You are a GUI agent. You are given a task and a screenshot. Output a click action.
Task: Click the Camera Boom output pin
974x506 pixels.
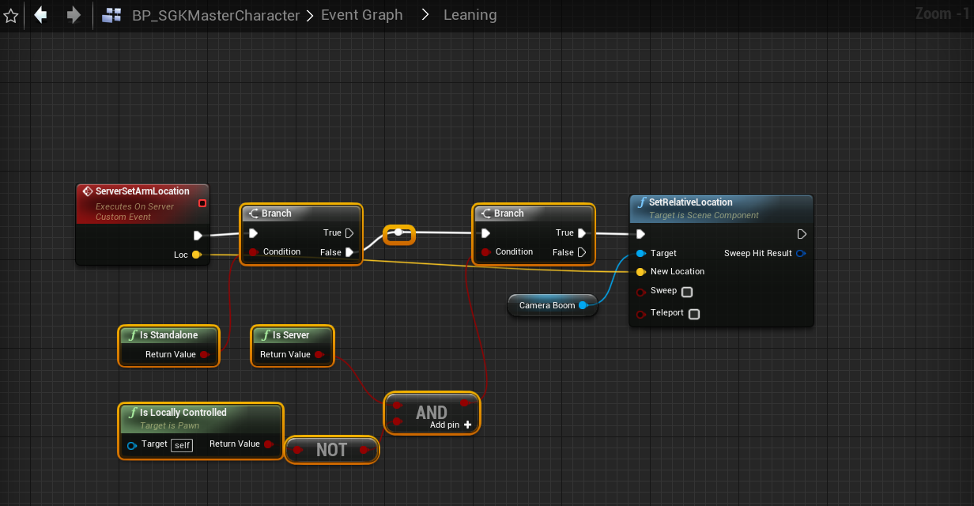click(x=583, y=305)
